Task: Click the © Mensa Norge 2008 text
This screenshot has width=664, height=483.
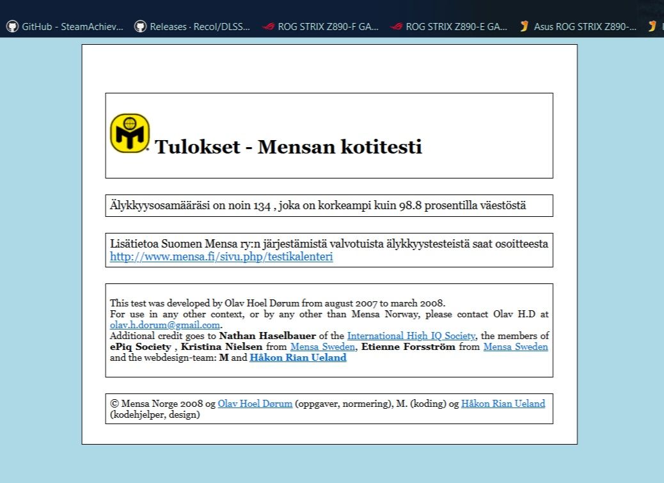Action: point(157,404)
